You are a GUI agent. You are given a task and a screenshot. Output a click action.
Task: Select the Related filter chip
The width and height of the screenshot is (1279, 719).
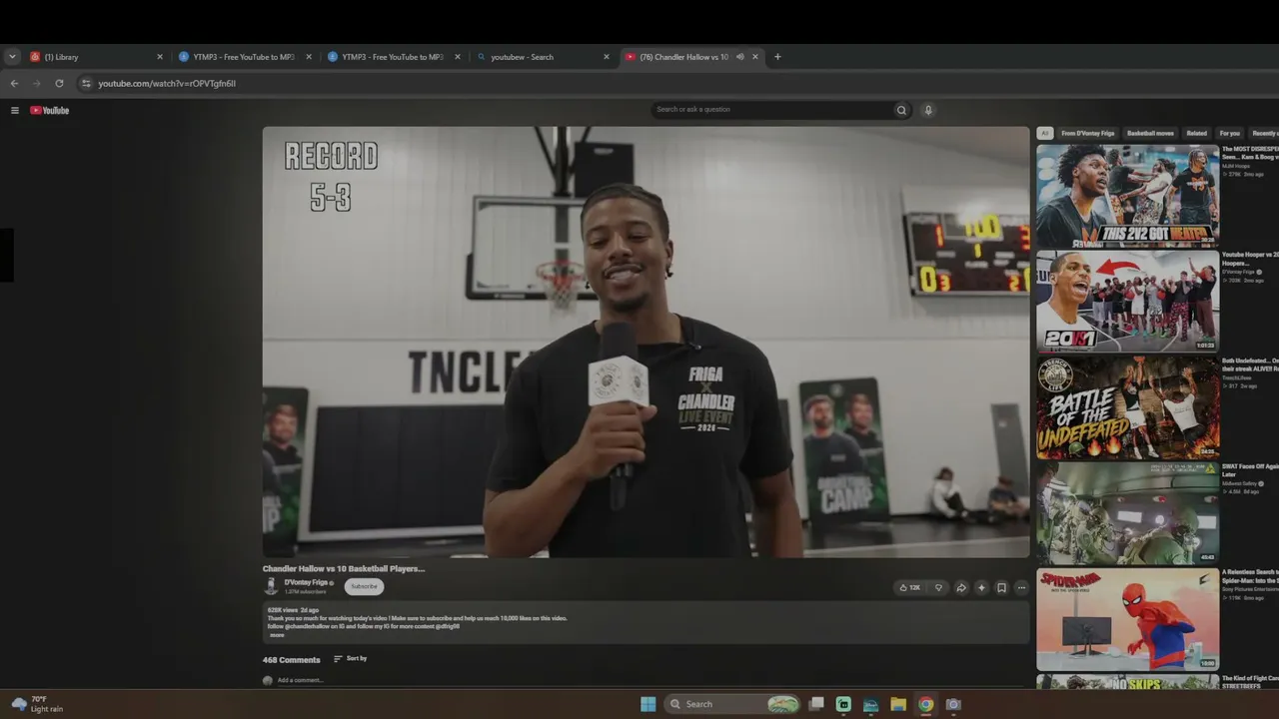(x=1196, y=133)
